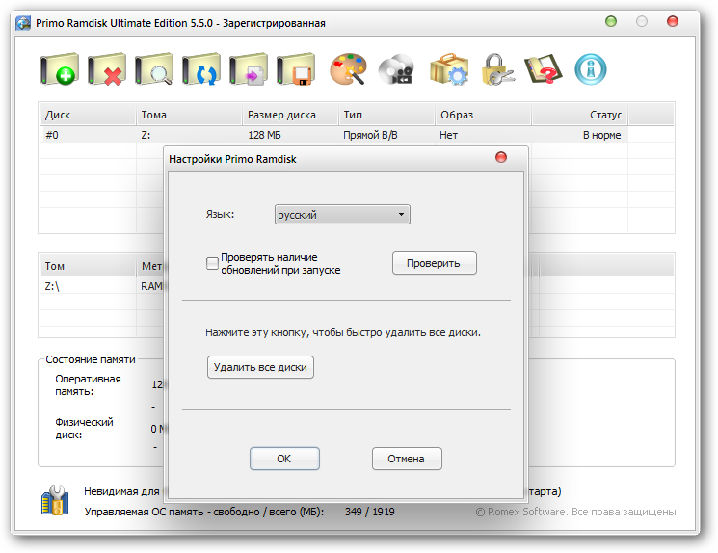Click the create new disk icon
The height and width of the screenshot is (553, 718).
[59, 69]
